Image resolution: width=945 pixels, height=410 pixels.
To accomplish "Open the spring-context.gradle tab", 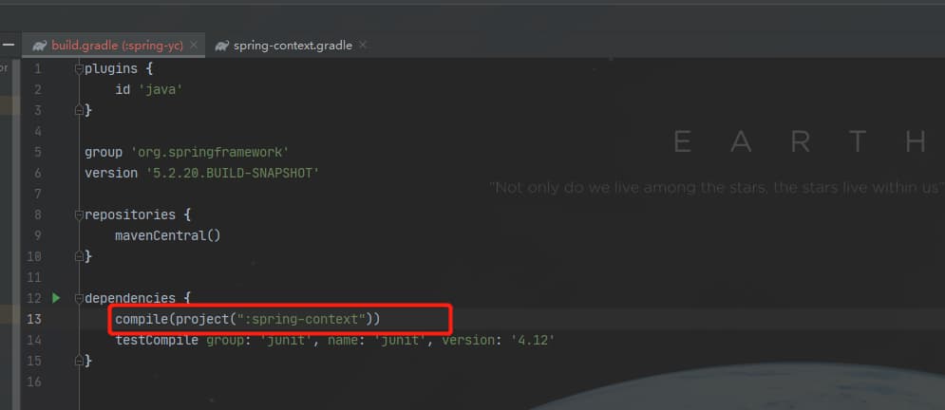I will (x=293, y=46).
